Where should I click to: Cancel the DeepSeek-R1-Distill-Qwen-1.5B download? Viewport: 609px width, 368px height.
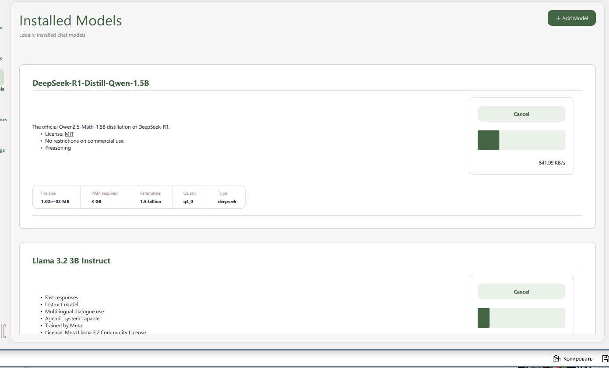tap(521, 114)
